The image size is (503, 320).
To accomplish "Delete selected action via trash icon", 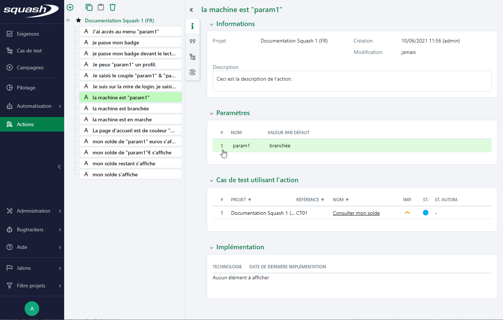I will tap(112, 7).
